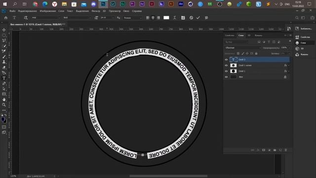Open the layer fill dropdown arrow
Screen dimensions: 316x178
[290, 53]
